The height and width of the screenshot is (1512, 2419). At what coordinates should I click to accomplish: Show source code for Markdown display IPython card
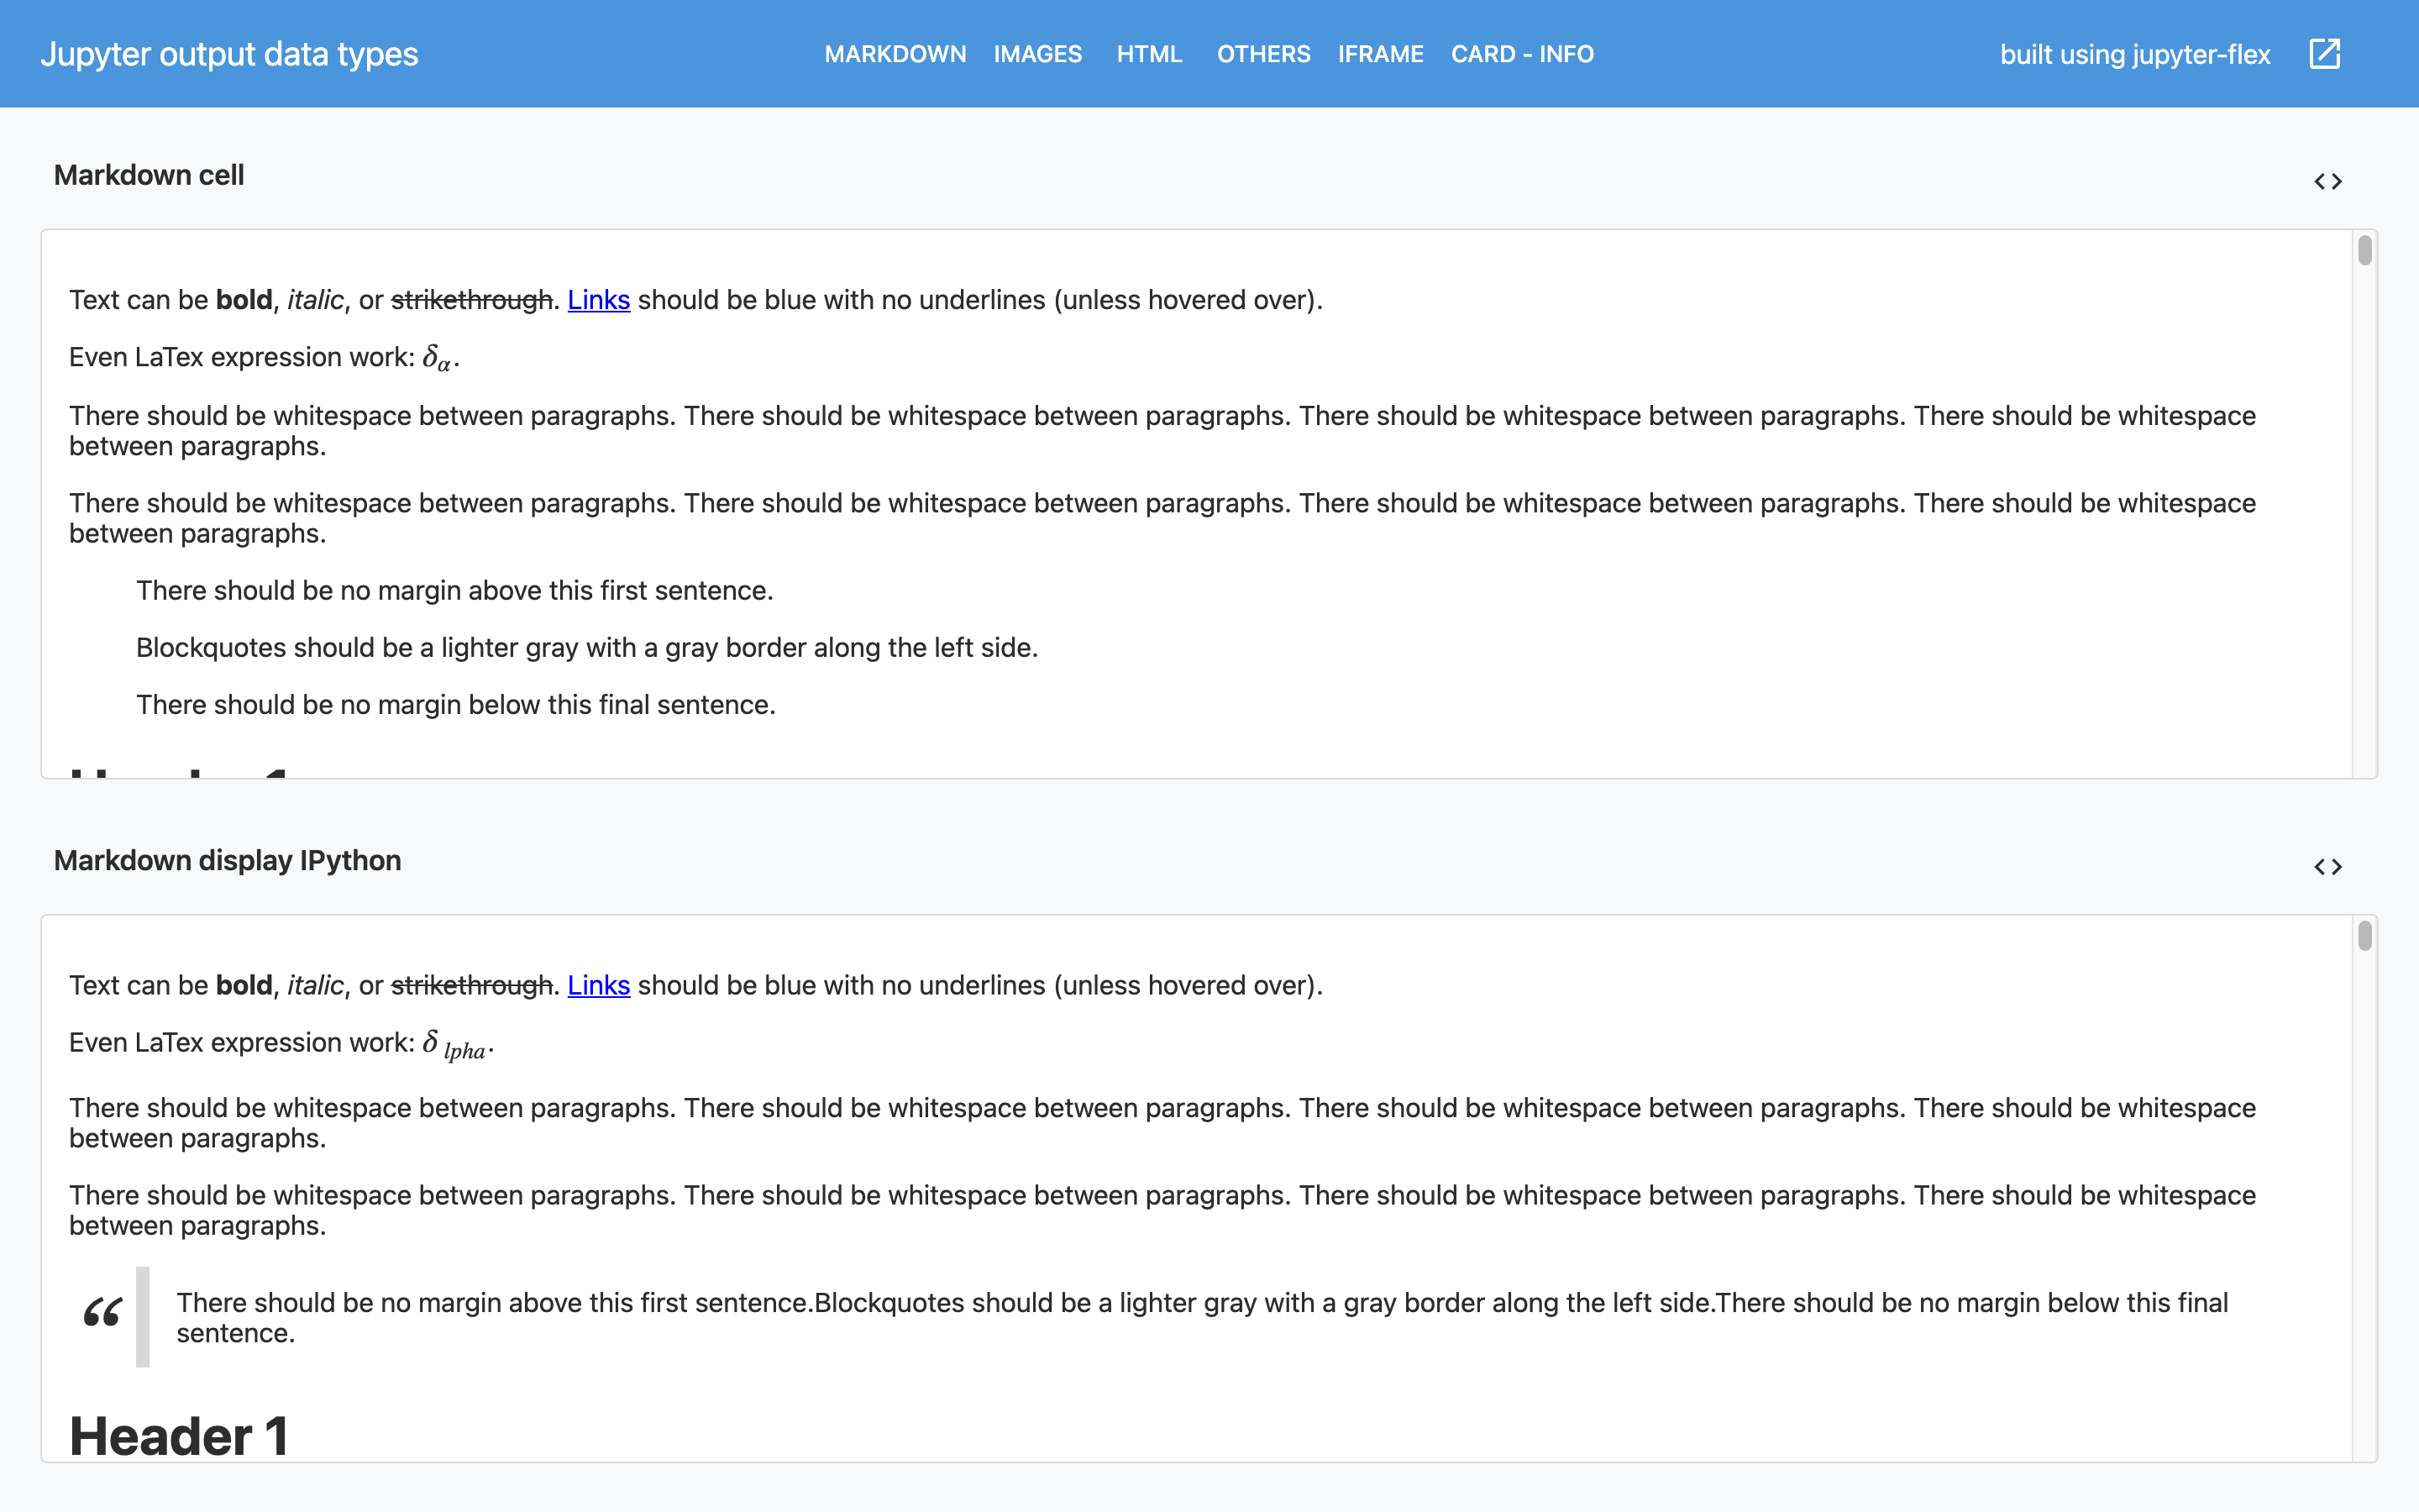[x=2327, y=866]
